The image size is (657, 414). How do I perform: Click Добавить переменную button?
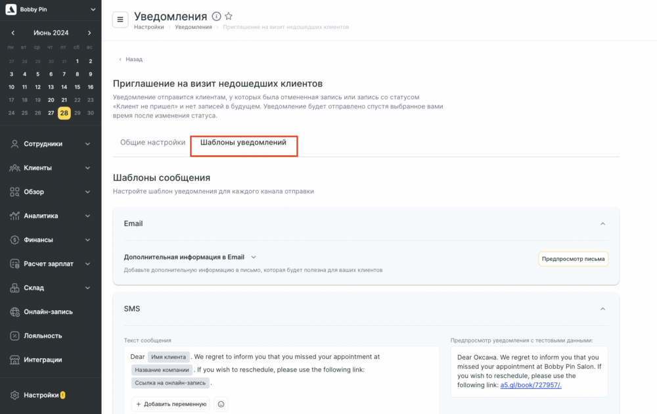[171, 404]
